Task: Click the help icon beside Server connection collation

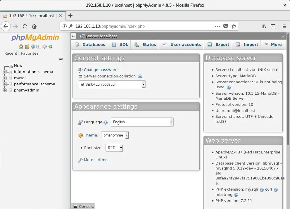Action: (140, 76)
